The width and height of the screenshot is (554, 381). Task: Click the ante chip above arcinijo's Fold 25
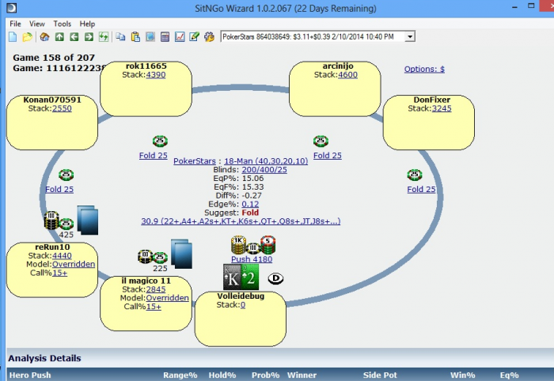(321, 141)
